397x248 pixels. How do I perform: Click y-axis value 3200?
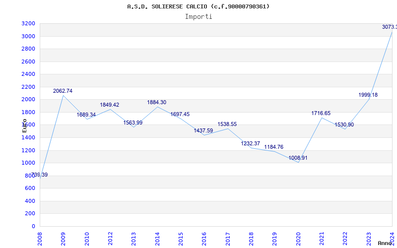(x=28, y=24)
